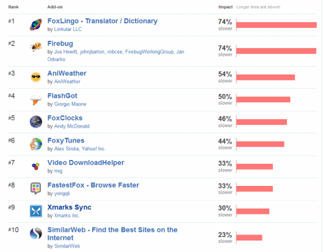Click the FoxClocks earth icon

click(x=36, y=122)
